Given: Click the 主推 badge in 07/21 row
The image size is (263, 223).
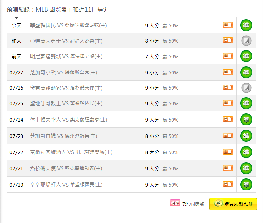Looking at the screenshot, I should [x=228, y=168].
